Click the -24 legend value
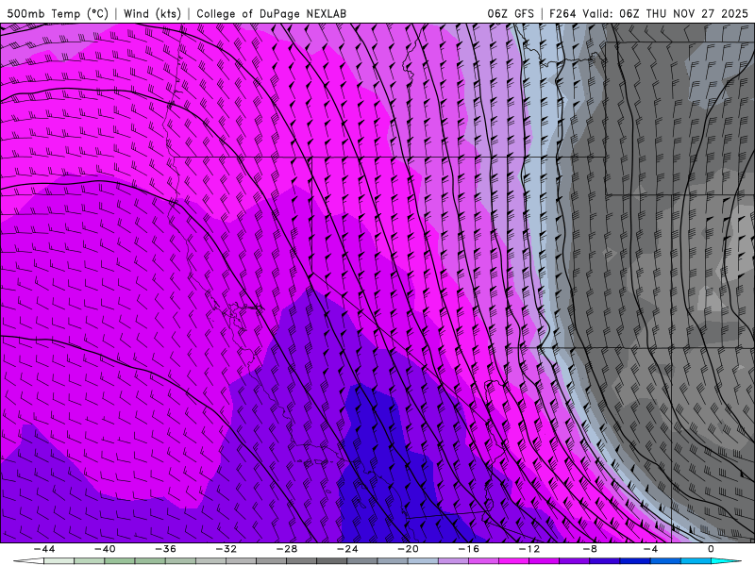Viewport: 755px width, 566px height. pyautogui.click(x=347, y=549)
